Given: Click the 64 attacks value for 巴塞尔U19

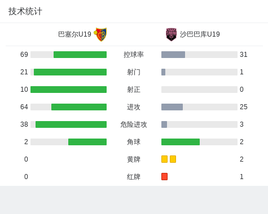Looking at the screenshot, I should (x=24, y=107).
